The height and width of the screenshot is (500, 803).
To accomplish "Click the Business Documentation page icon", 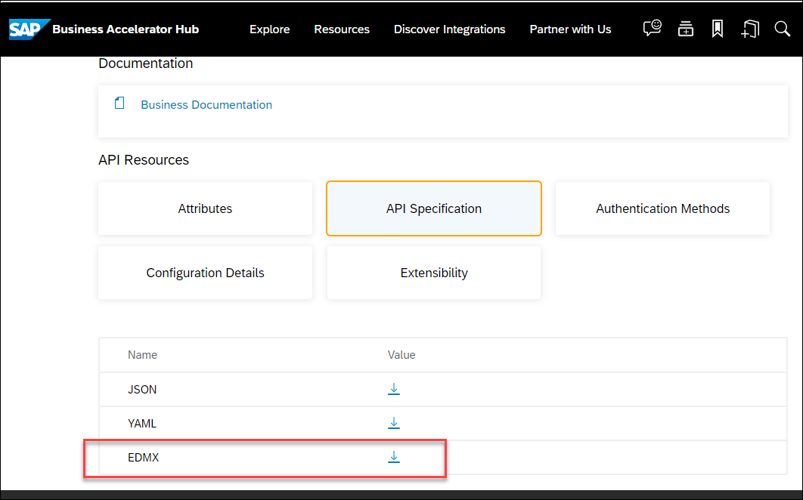I will point(119,103).
